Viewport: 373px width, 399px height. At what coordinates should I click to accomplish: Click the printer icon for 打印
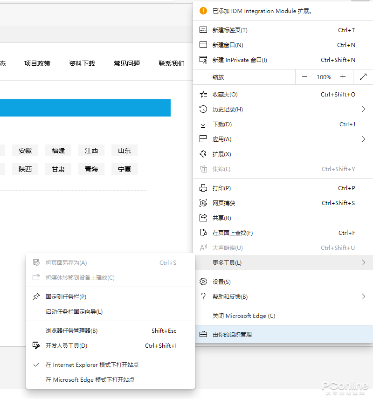click(x=203, y=188)
